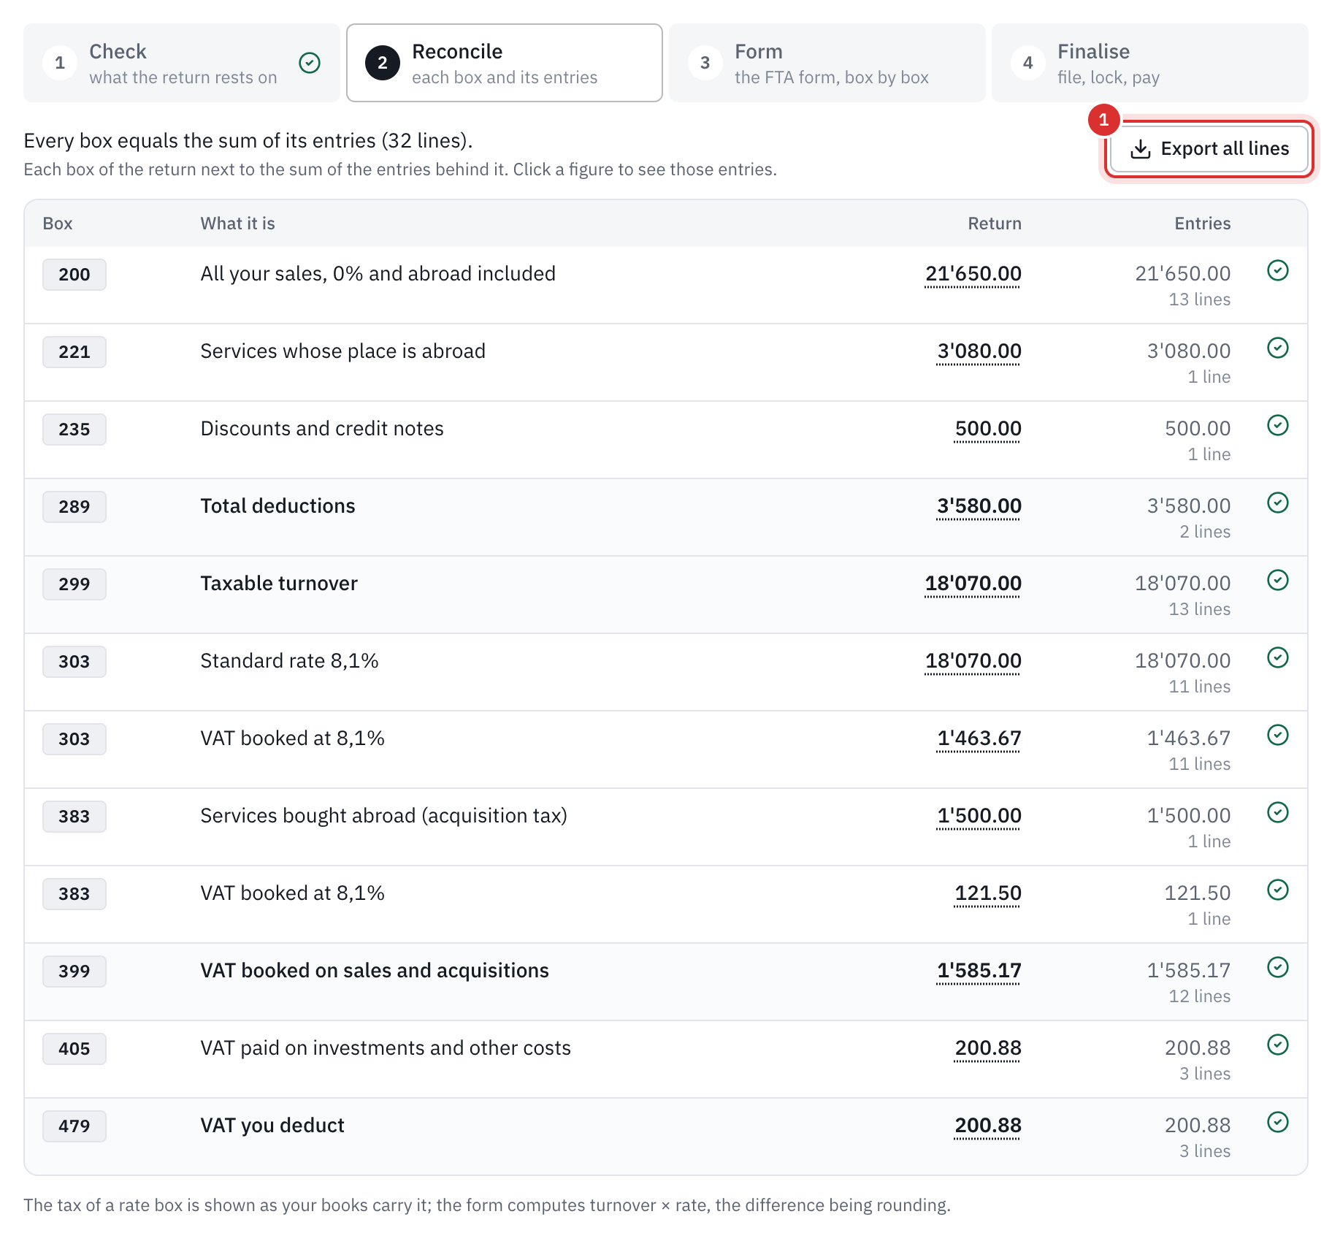Viewport: 1332px width, 1233px height.
Task: Click the check icon in box 200 row
Action: [x=1278, y=271]
